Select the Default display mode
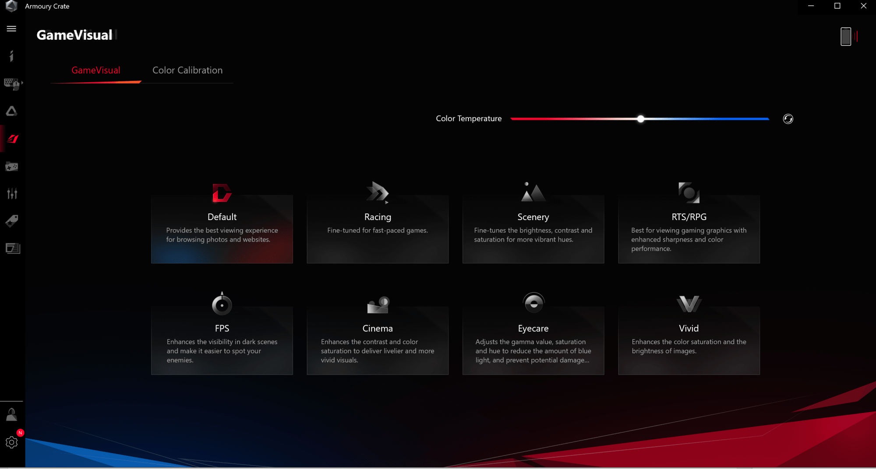 click(x=222, y=228)
